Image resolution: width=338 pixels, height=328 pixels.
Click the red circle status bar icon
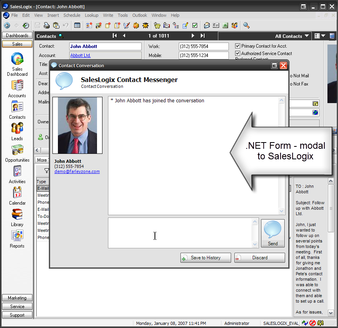click(x=313, y=323)
